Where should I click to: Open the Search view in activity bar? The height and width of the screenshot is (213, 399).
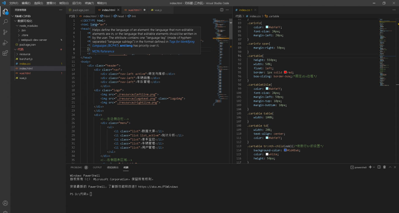(5, 22)
